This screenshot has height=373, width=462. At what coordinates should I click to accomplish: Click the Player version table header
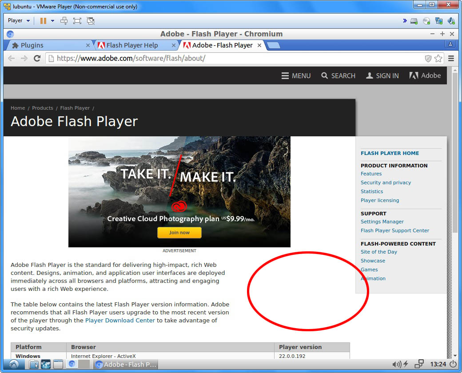click(x=312, y=347)
